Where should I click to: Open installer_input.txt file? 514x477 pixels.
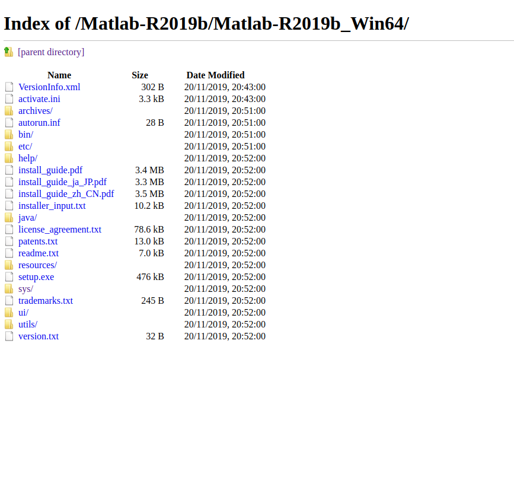click(52, 206)
